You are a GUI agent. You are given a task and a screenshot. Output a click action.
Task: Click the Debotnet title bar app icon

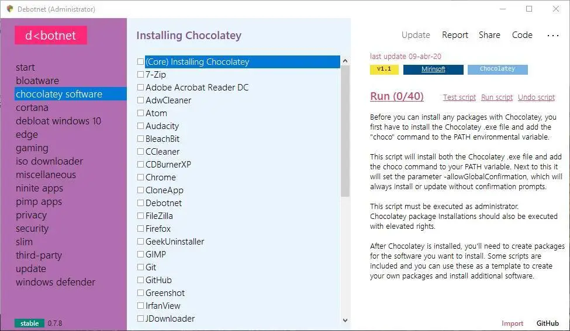pos(10,9)
